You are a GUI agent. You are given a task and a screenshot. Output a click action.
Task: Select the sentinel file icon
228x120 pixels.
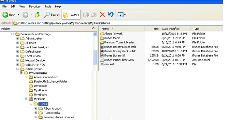pos(102,64)
